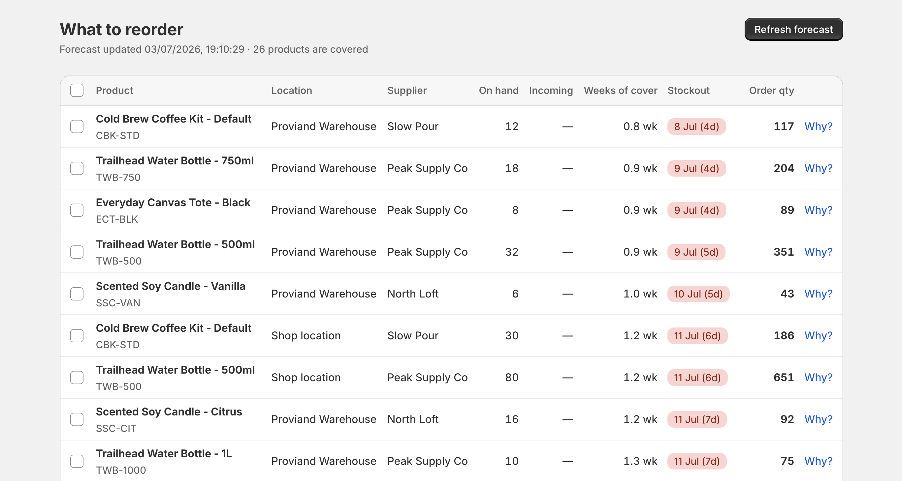
Task: Click the SKU TWB-750
Action: click(x=118, y=177)
